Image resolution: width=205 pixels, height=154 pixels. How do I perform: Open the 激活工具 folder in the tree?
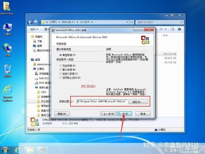[x=43, y=115]
